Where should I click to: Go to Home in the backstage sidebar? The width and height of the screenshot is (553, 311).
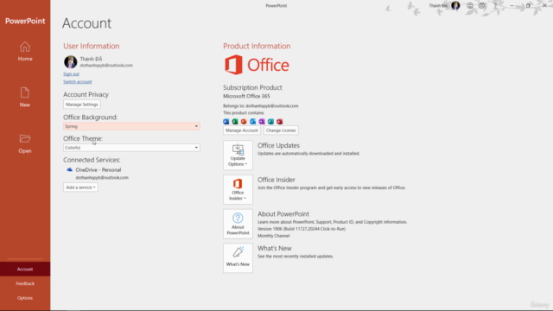[25, 52]
